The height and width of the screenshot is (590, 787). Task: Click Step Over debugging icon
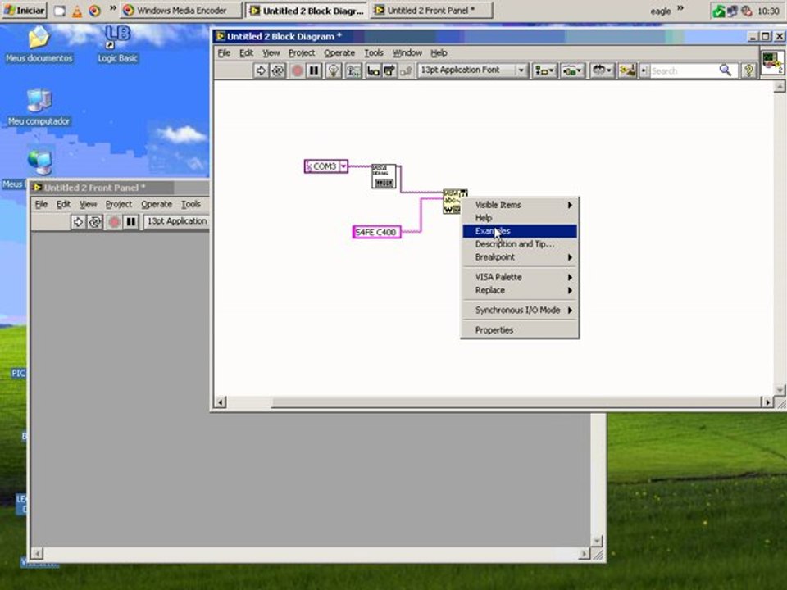[x=389, y=70]
